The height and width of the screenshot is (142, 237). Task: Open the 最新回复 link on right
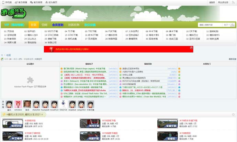[x=233, y=59]
